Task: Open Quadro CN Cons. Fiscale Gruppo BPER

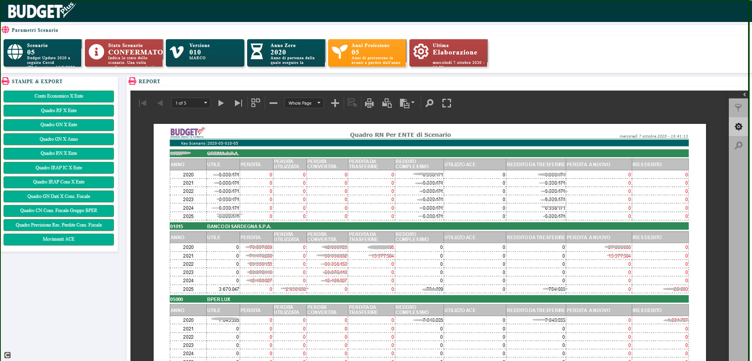Action: [59, 210]
